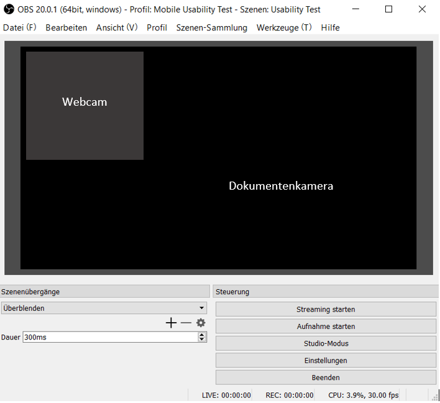Open the Ansicht (V) menu
440x403 pixels.
coord(117,27)
